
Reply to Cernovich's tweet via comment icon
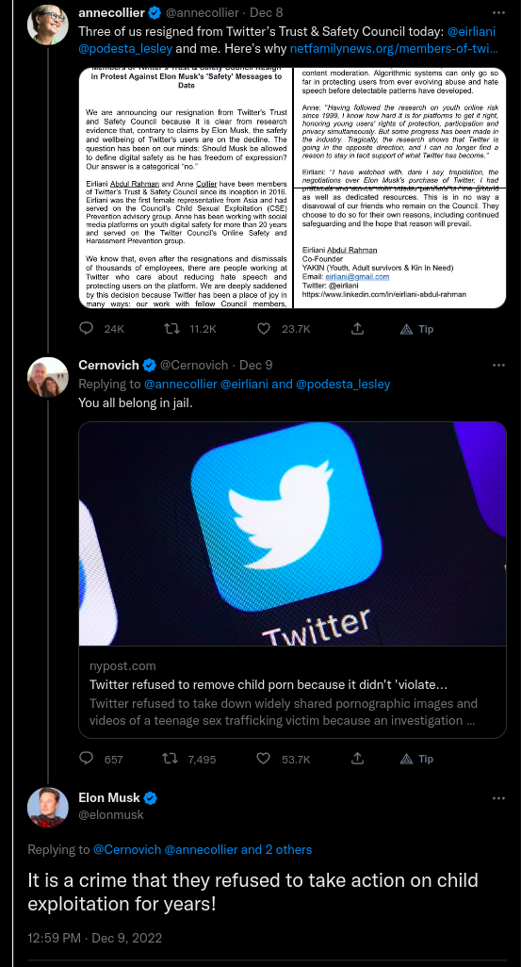(x=87, y=758)
